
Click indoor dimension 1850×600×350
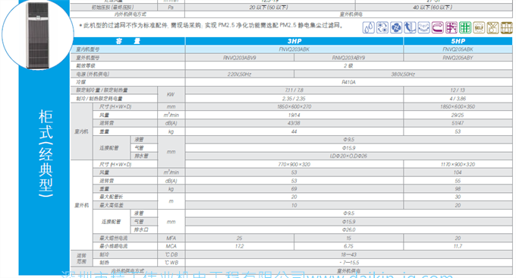pyautogui.click(x=458, y=107)
